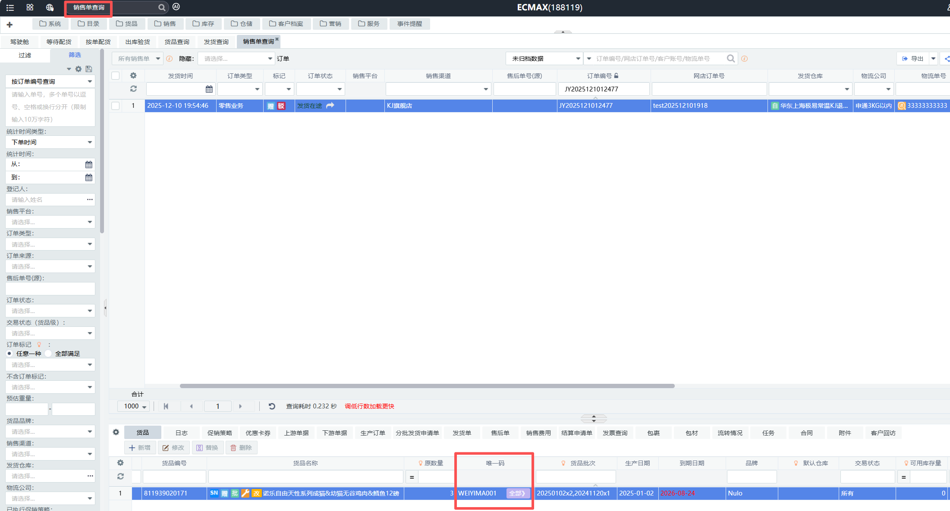Expand the 销售平台 filter dropdown

(x=50, y=222)
